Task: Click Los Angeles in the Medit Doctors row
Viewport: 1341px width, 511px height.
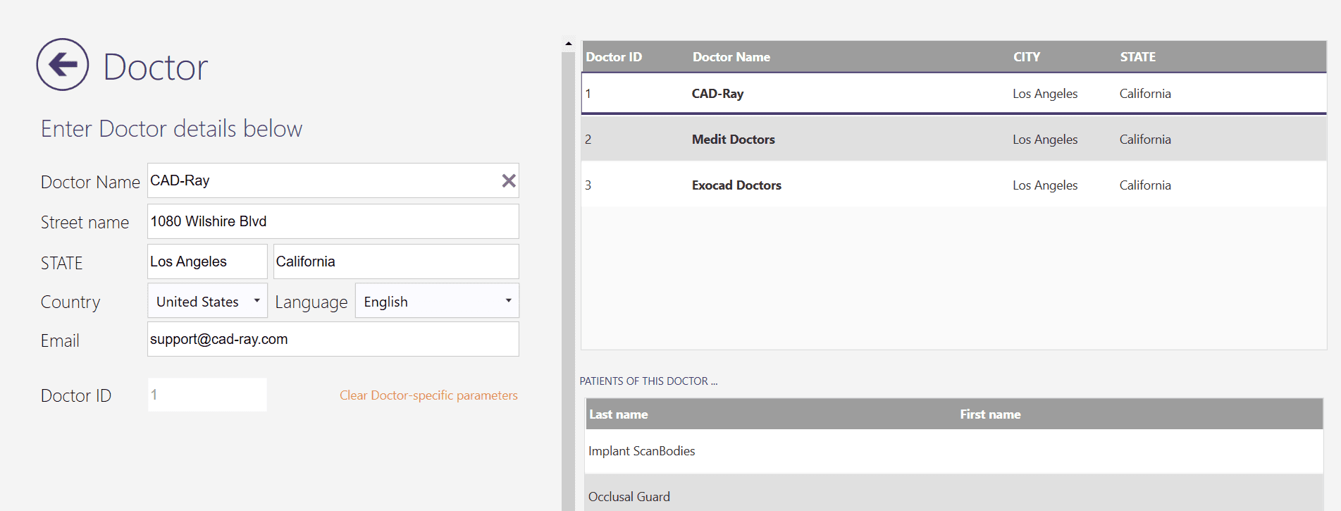Action: [x=1045, y=140]
